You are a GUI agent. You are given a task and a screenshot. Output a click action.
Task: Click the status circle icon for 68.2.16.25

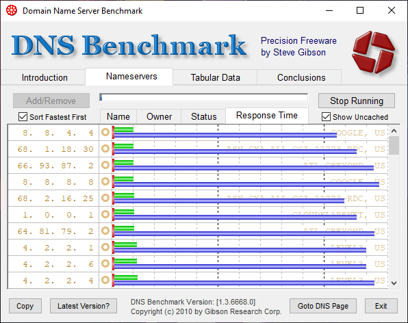pyautogui.click(x=105, y=198)
